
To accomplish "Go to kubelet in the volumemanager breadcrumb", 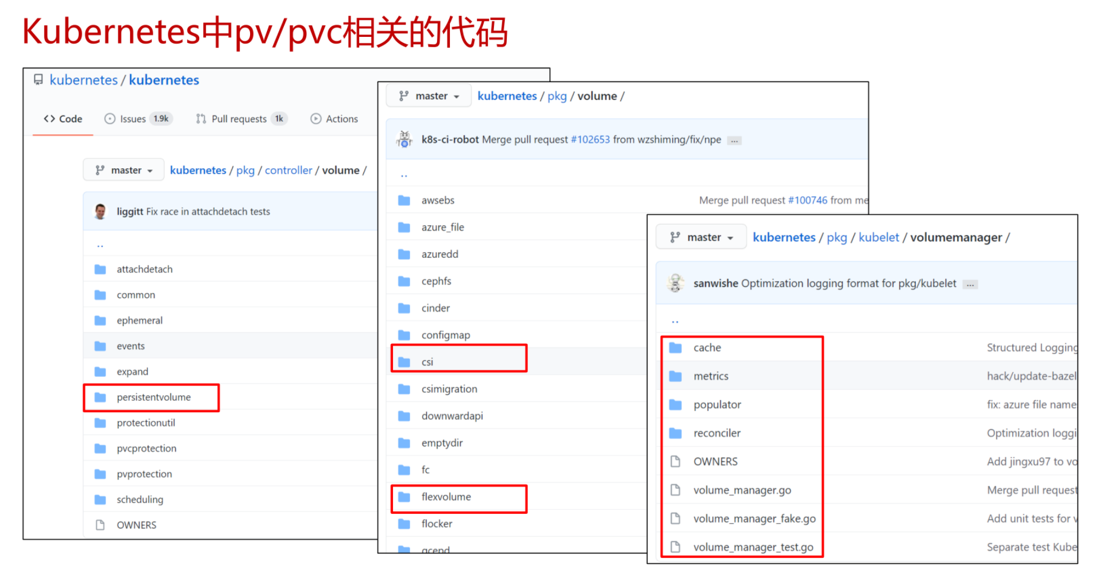I will click(x=878, y=237).
